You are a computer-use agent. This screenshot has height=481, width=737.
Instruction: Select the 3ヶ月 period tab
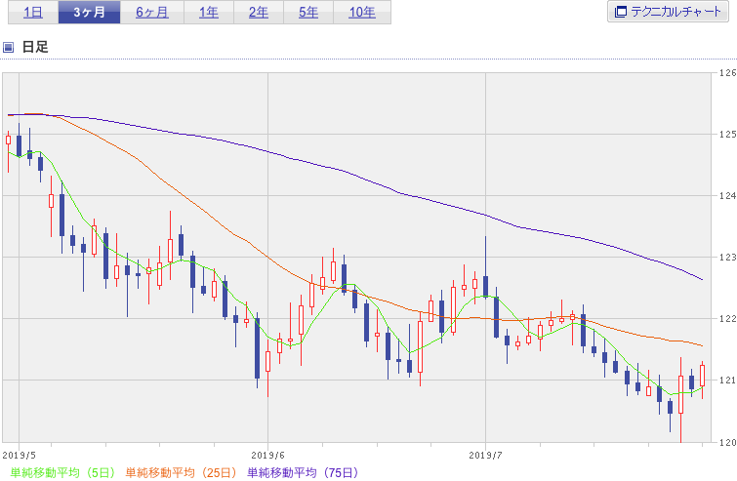pyautogui.click(x=89, y=13)
